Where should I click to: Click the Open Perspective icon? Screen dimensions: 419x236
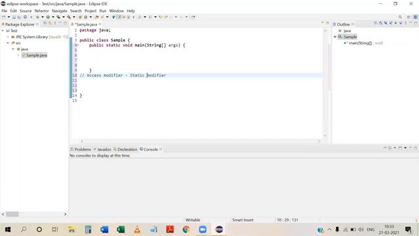click(x=409, y=17)
